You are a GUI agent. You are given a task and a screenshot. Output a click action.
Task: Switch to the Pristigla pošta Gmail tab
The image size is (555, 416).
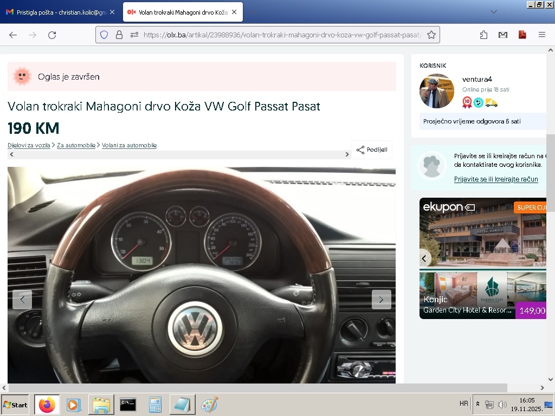tap(62, 12)
